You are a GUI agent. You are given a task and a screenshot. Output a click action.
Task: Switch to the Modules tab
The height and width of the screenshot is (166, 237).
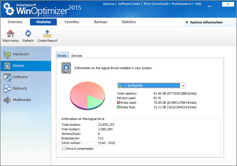click(43, 22)
